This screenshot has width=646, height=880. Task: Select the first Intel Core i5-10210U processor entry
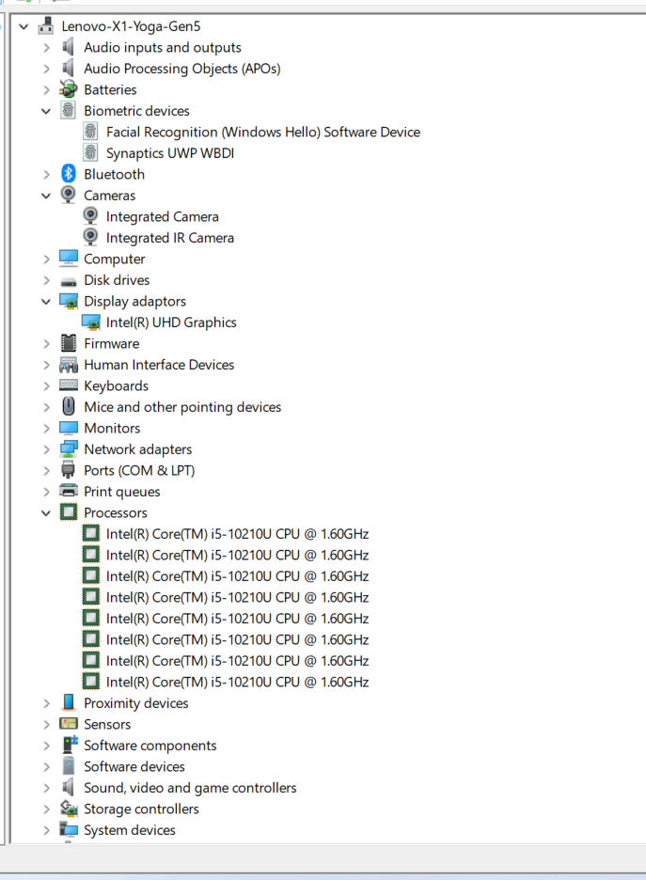point(237,534)
